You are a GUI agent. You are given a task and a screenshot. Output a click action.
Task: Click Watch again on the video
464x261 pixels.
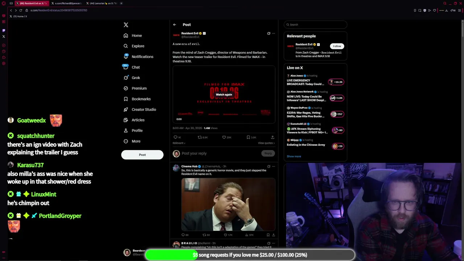tap(224, 95)
